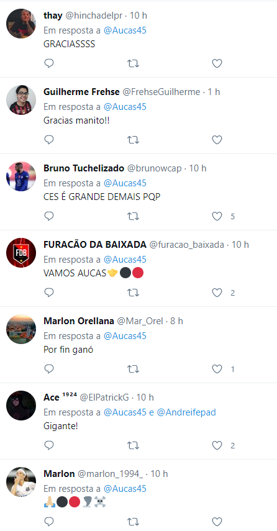
Task: Open FURACÃO DA BAIXADA's FDB avatar
Action: click(x=21, y=253)
